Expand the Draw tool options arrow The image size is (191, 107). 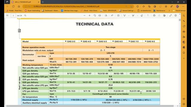pos(129,15)
